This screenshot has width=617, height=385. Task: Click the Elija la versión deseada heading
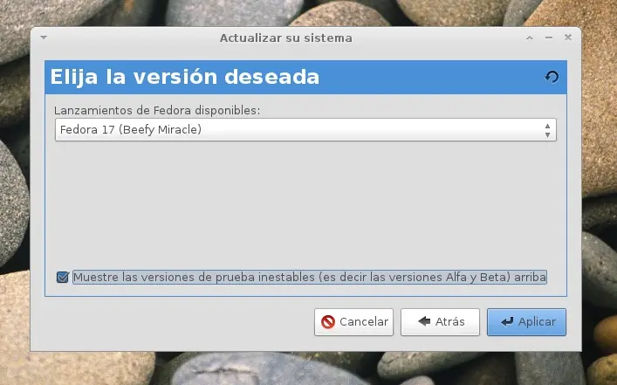[x=184, y=77]
